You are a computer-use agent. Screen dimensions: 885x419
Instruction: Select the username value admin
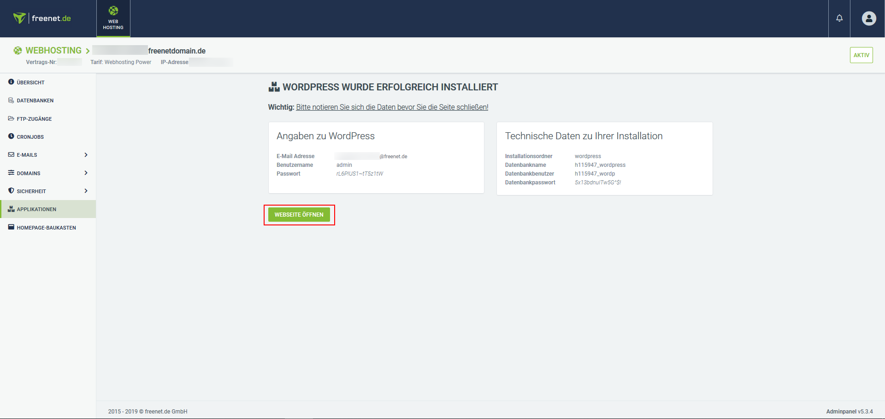344,165
